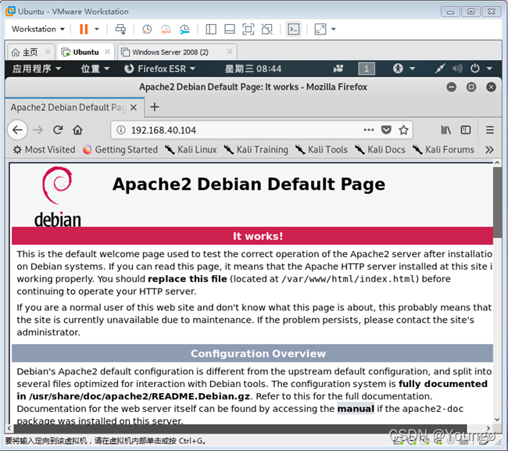Open the VMware console view icon
The width and height of the screenshot is (508, 451).
294,30
